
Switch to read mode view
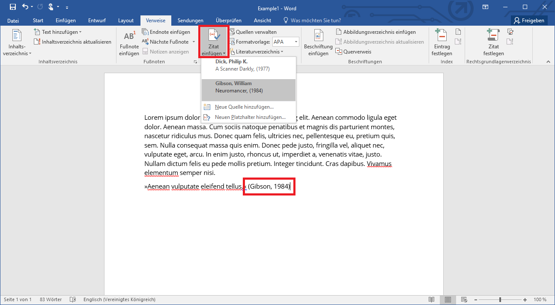(432, 299)
